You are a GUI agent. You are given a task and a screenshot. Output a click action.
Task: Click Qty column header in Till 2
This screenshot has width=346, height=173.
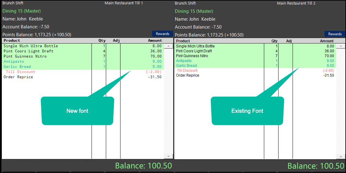pyautogui.click(x=275, y=41)
